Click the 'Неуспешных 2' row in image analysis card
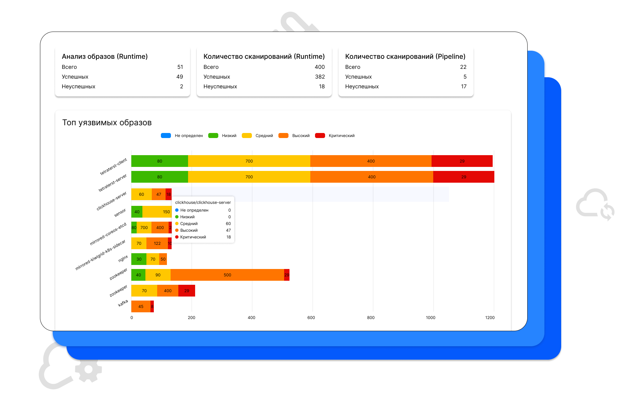 pos(122,87)
